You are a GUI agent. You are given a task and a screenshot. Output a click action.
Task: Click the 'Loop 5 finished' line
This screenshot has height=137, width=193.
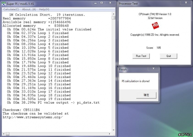[38, 48]
